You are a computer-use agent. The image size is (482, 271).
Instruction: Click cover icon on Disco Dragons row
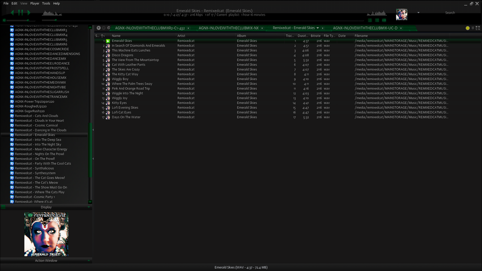(108, 56)
